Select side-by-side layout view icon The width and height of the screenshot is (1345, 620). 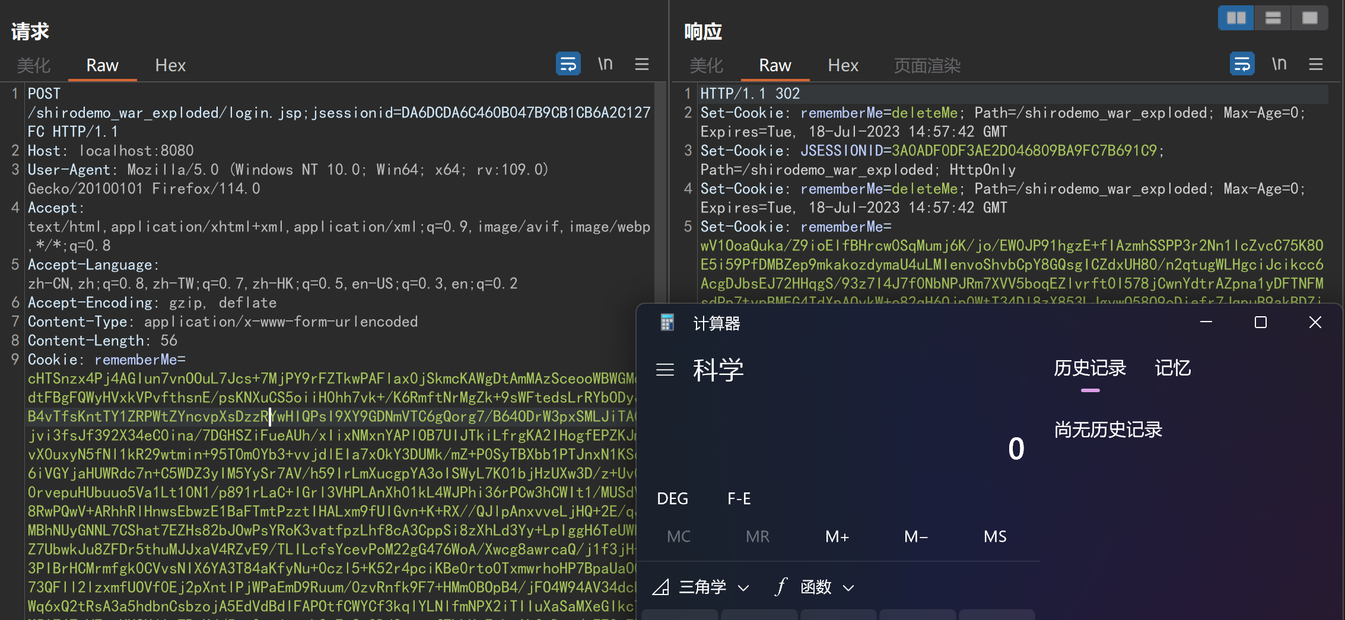[x=1236, y=18]
